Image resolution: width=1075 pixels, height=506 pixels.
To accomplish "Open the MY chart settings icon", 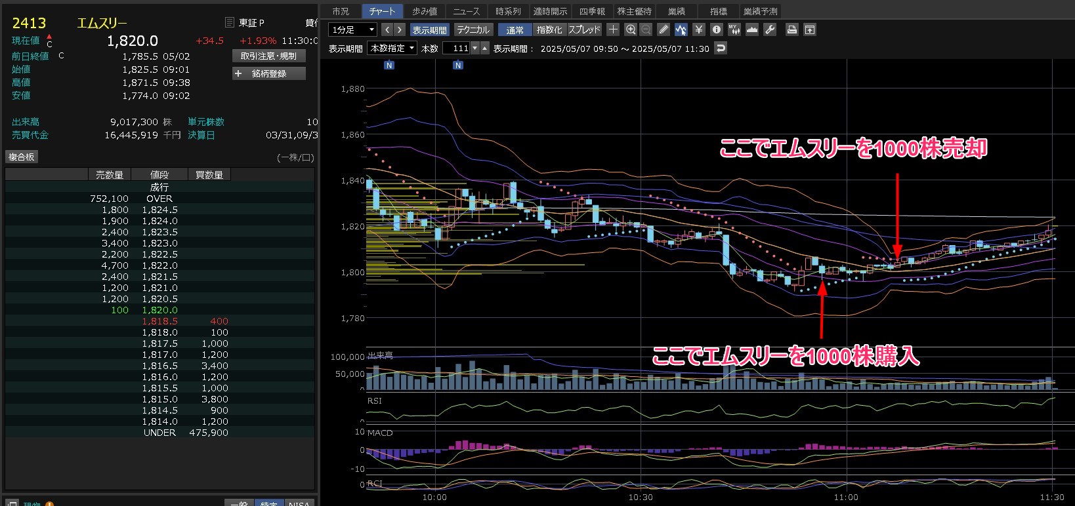I will point(734,29).
